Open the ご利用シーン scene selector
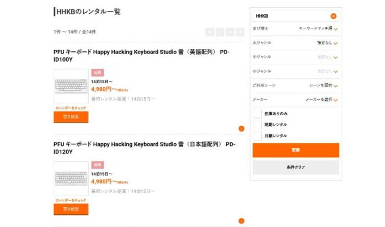This screenshot has height=227, width=385. pyautogui.click(x=296, y=85)
